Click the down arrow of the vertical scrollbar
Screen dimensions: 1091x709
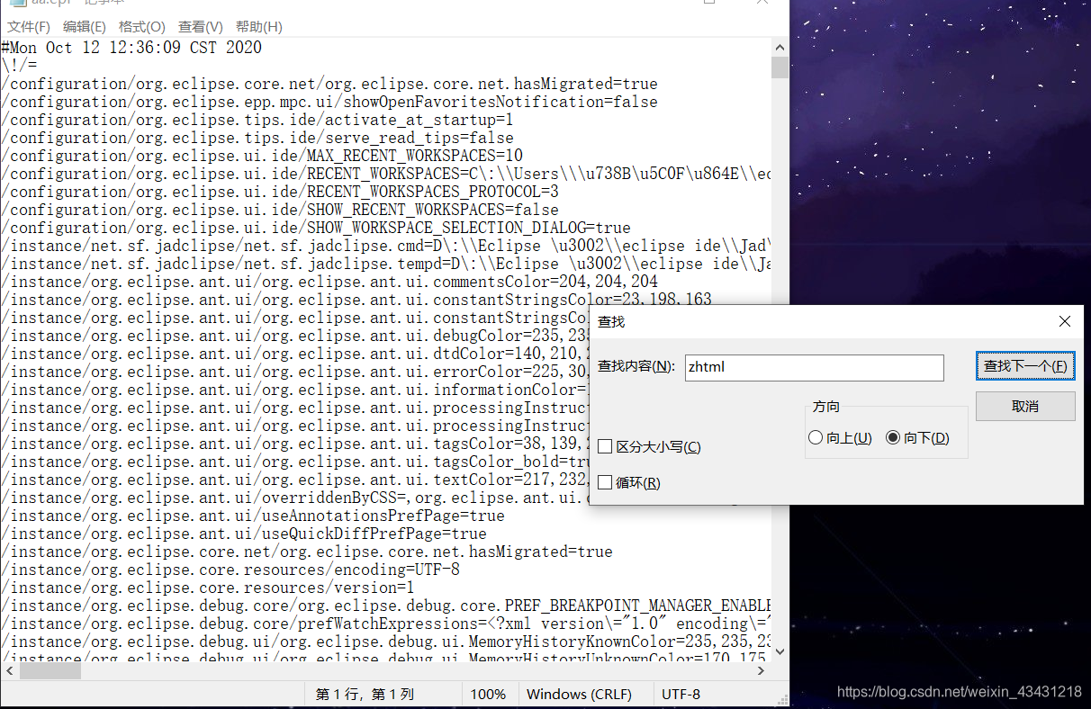(780, 651)
